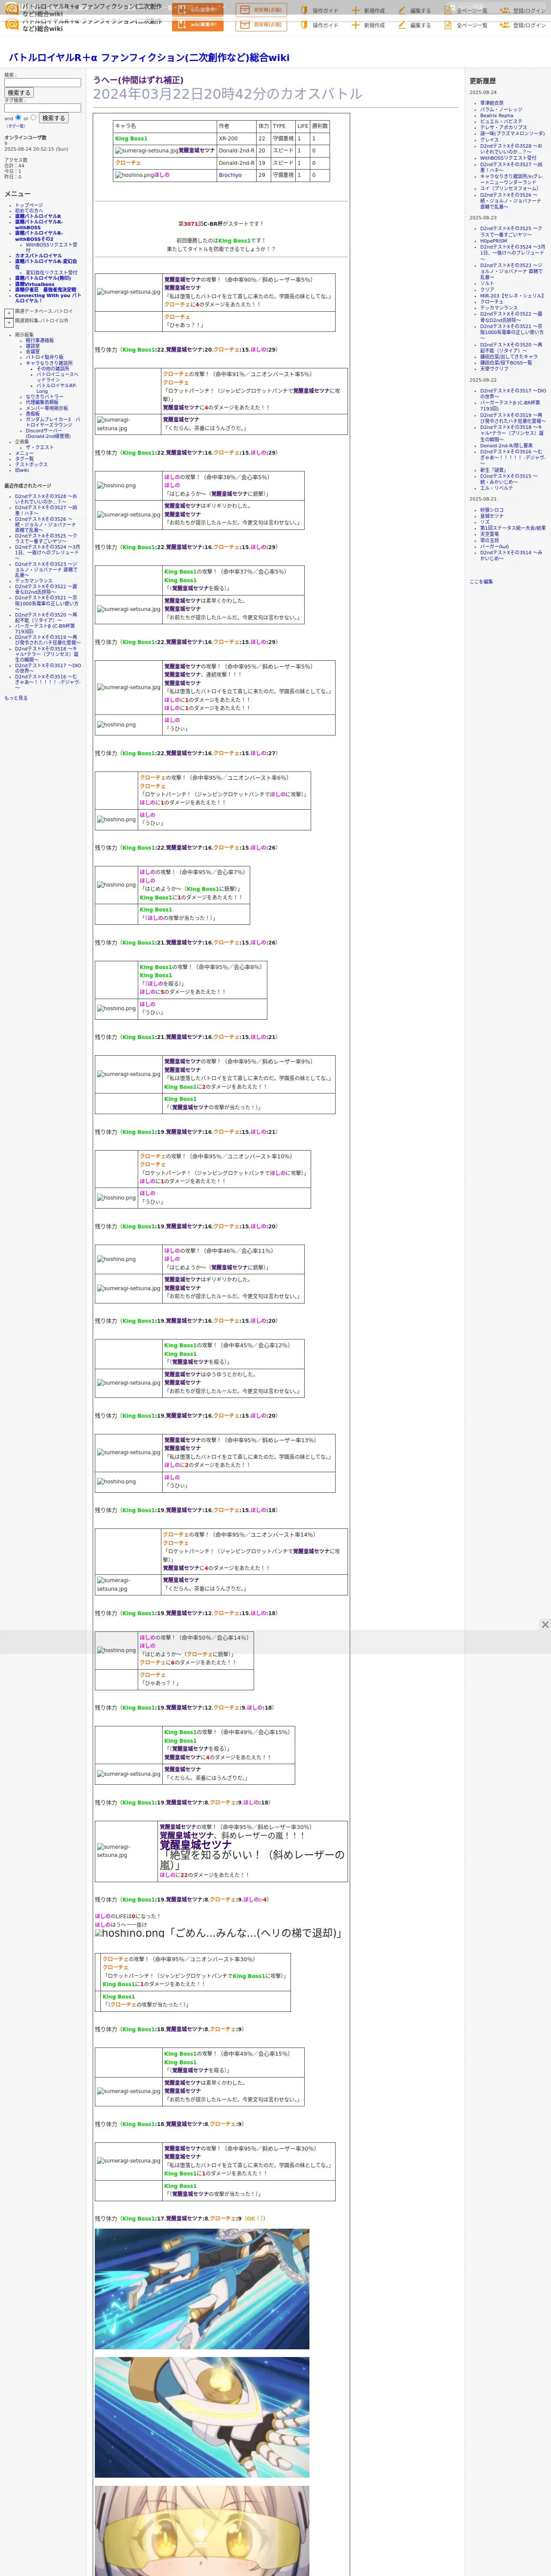Close the ad overlay with the X button
This screenshot has width=551, height=2576.
click(x=545, y=1625)
